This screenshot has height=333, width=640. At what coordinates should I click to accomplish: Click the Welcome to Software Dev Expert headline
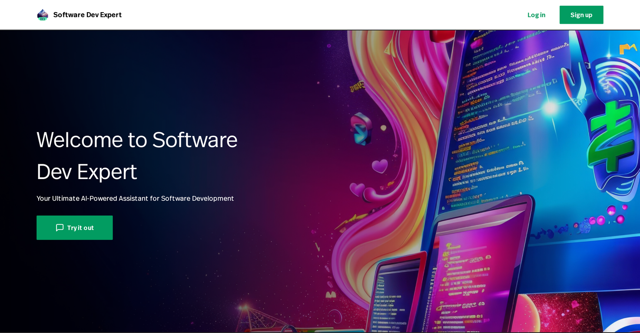[137, 155]
